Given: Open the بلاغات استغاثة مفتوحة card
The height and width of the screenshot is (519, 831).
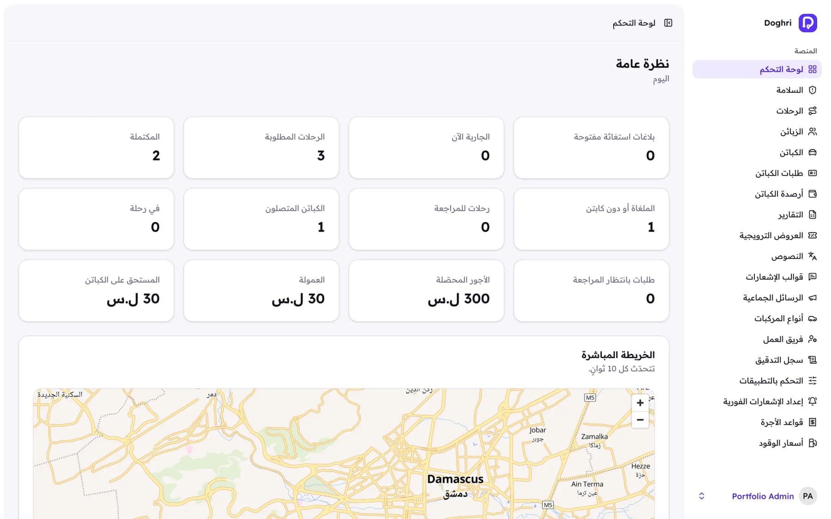Looking at the screenshot, I should click(x=591, y=148).
